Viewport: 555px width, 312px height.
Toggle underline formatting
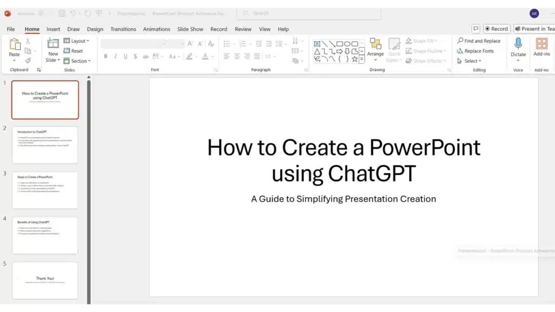pyautogui.click(x=125, y=56)
